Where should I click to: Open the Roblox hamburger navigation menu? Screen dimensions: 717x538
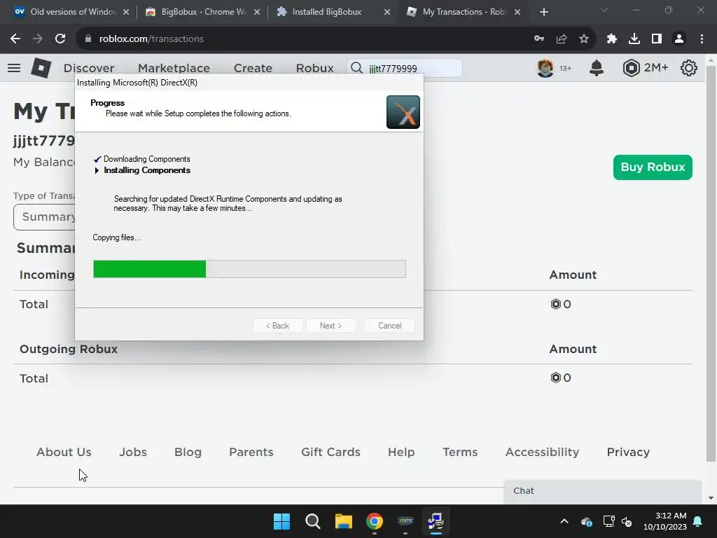pos(14,68)
